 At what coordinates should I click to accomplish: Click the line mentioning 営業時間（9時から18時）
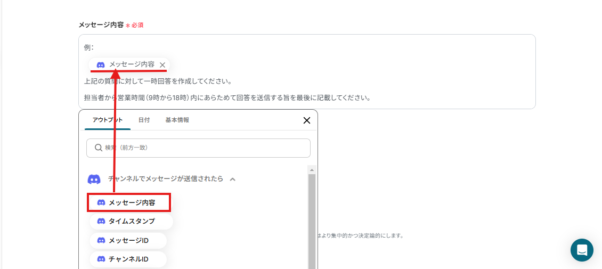point(227,97)
